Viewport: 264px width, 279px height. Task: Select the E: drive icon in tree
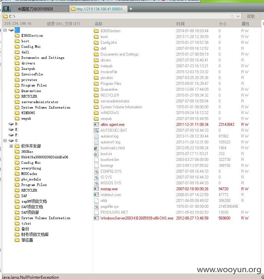[11, 129]
